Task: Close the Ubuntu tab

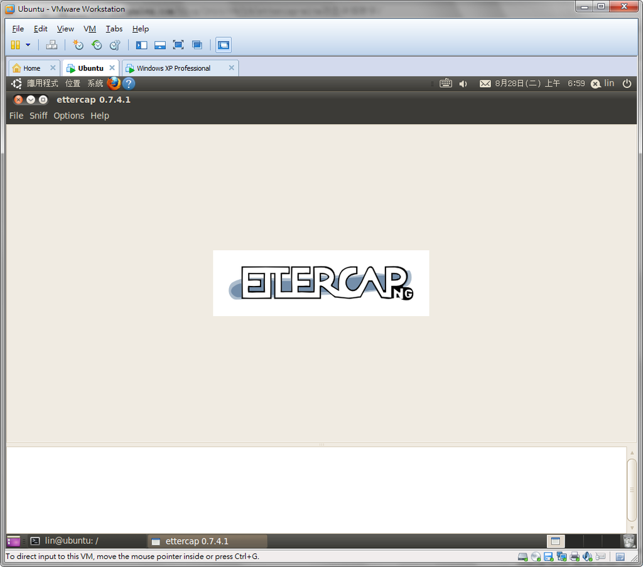Action: (x=112, y=68)
